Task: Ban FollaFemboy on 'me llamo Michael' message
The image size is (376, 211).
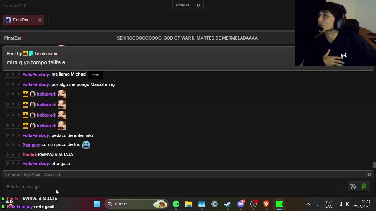Action: (7, 75)
